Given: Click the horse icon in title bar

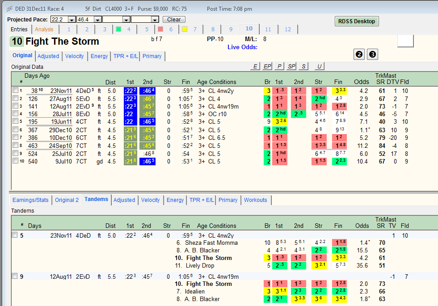Looking at the screenshot, I should [9, 8].
